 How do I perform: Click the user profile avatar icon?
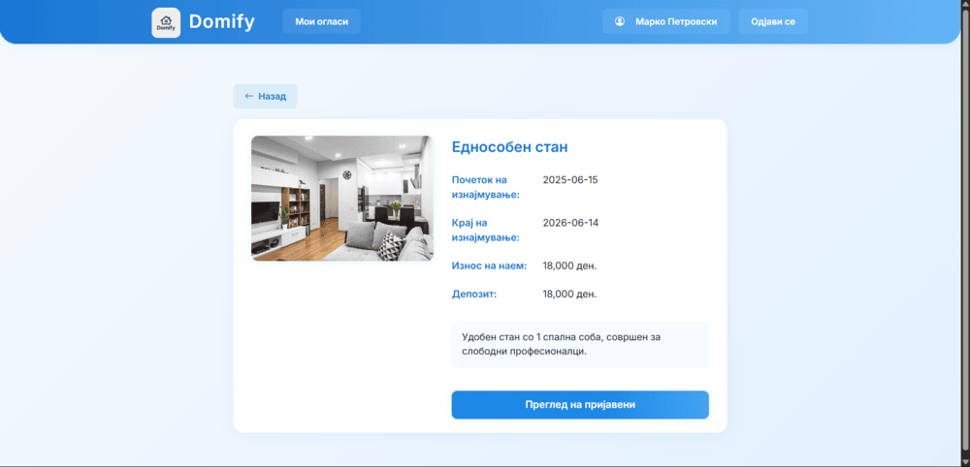pos(620,21)
